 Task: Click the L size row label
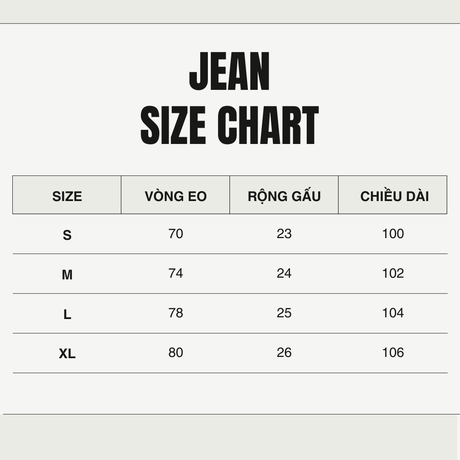click(67, 314)
